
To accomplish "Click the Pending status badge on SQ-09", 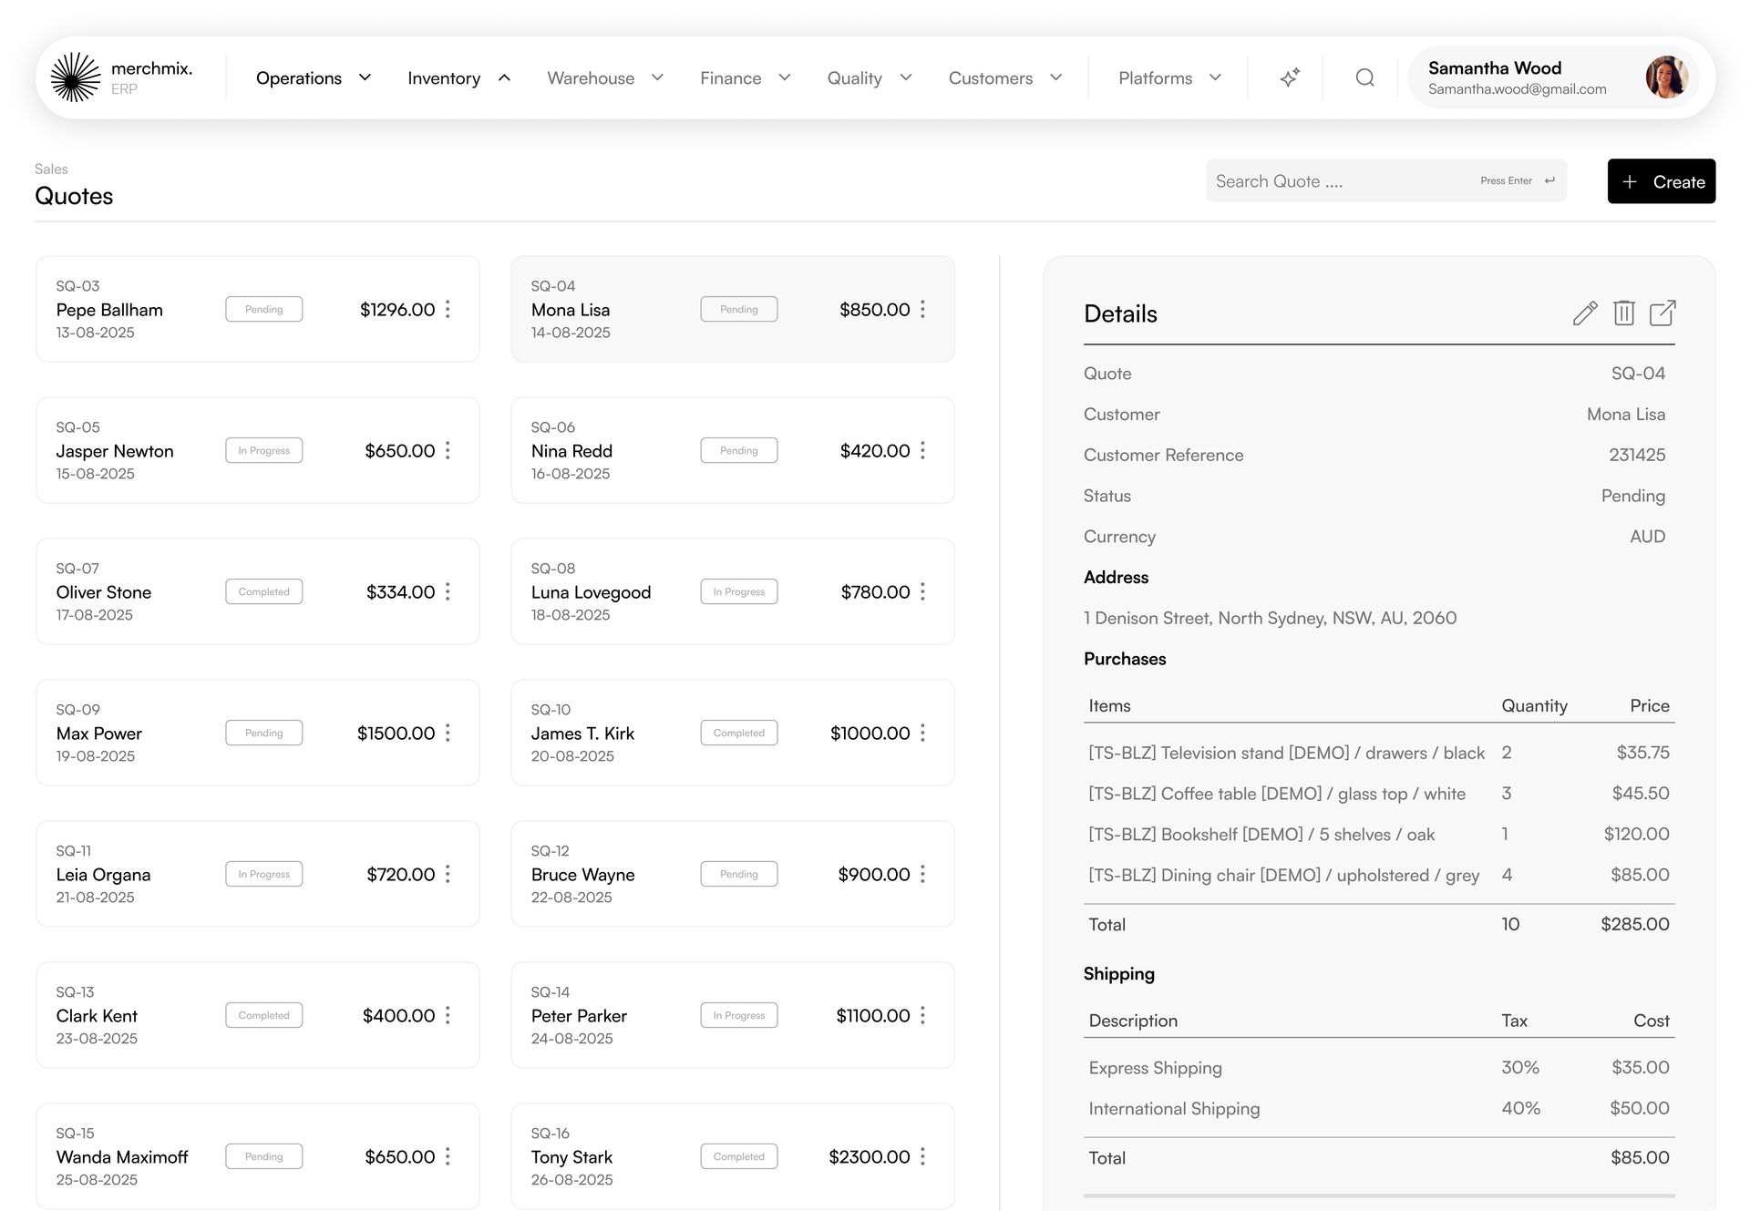I will click(264, 733).
